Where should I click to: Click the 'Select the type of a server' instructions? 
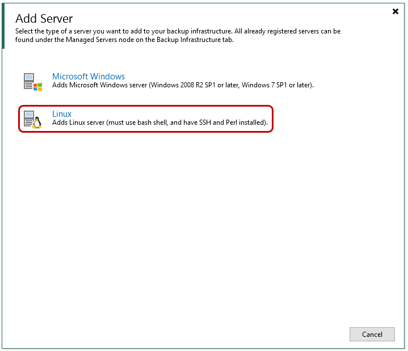(x=178, y=35)
